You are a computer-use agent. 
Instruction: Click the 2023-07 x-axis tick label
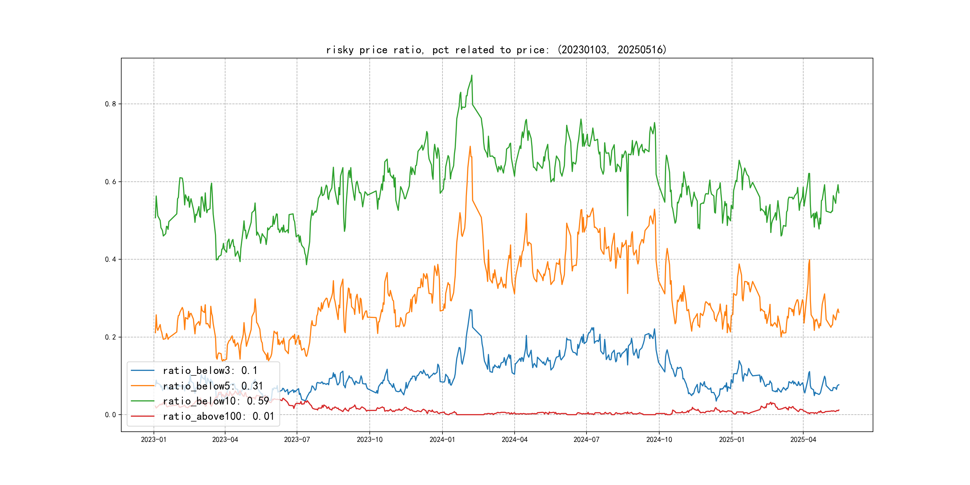point(297,439)
